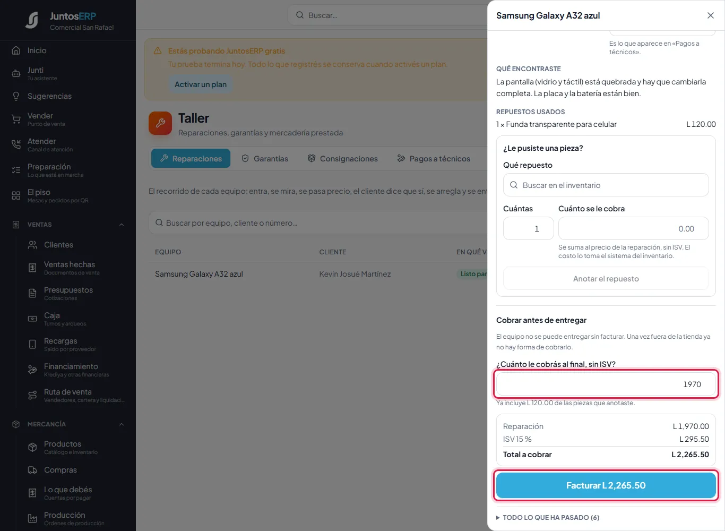Viewport: 725px width, 531px height.
Task: Click the Ruta de venta route icon
Action: click(x=32, y=396)
